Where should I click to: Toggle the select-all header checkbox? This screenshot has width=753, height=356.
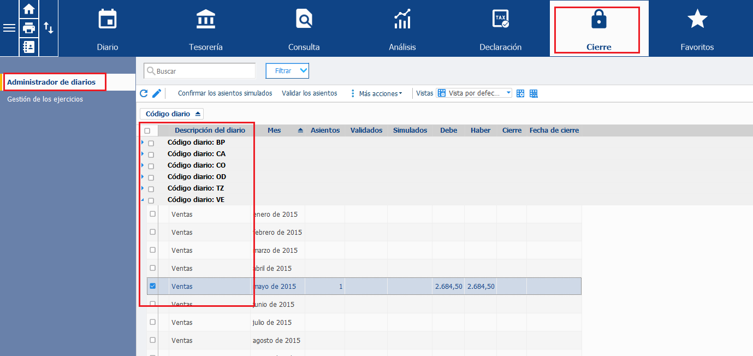coord(147,131)
